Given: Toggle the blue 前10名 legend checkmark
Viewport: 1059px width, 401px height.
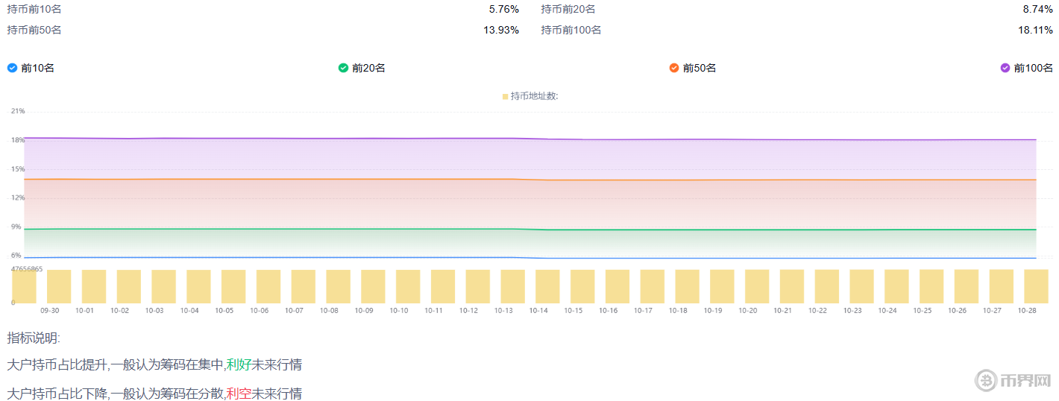Looking at the screenshot, I should coord(12,68).
